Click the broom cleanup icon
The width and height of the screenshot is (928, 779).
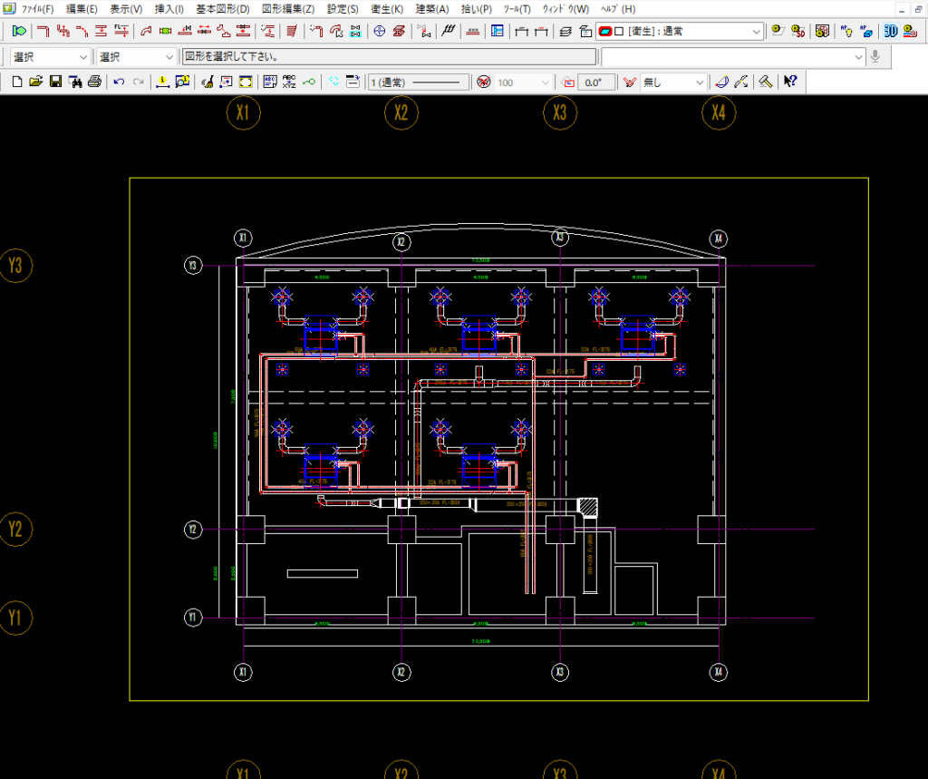207,83
